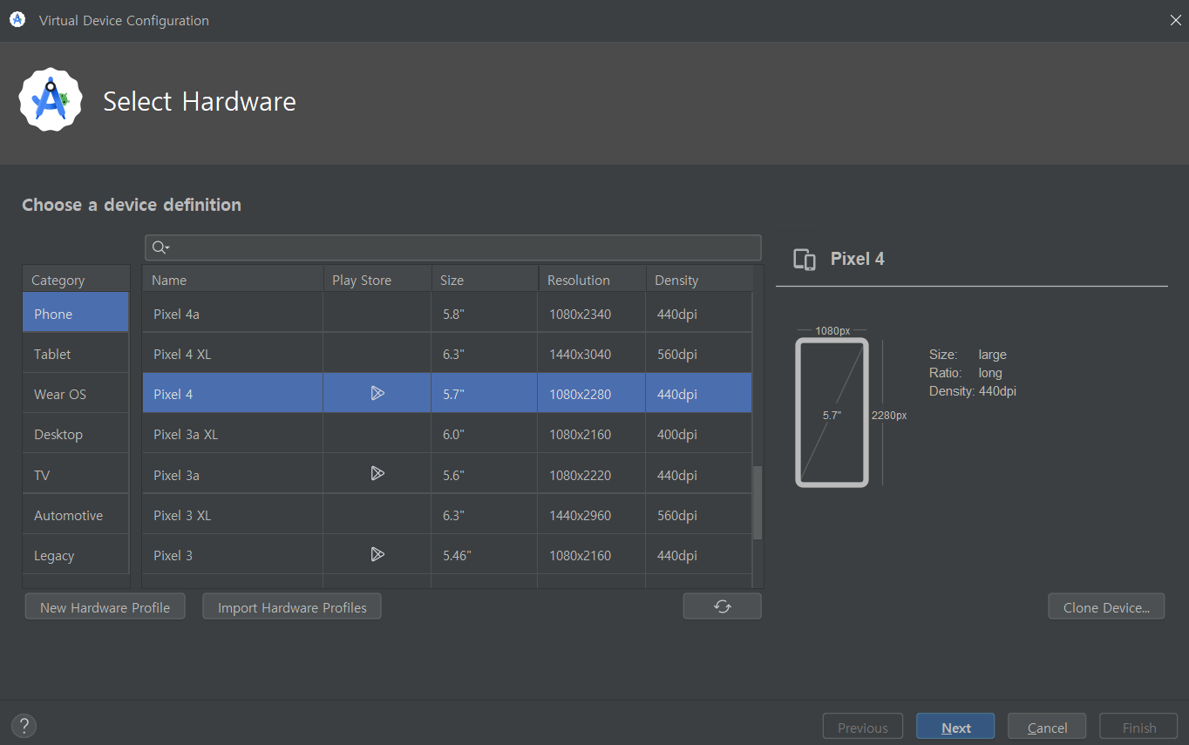
Task: Select the Pixel 4a row
Action: 447,314
